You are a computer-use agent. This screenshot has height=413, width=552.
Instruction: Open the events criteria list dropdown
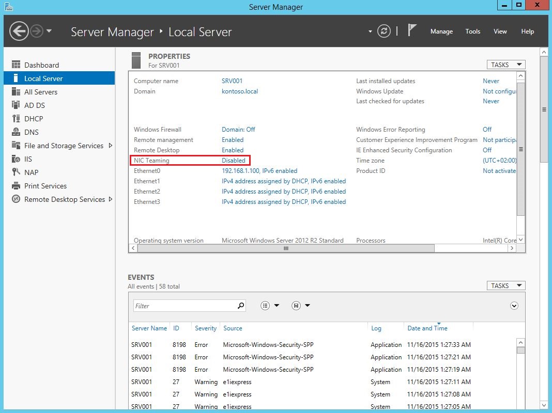pos(270,306)
